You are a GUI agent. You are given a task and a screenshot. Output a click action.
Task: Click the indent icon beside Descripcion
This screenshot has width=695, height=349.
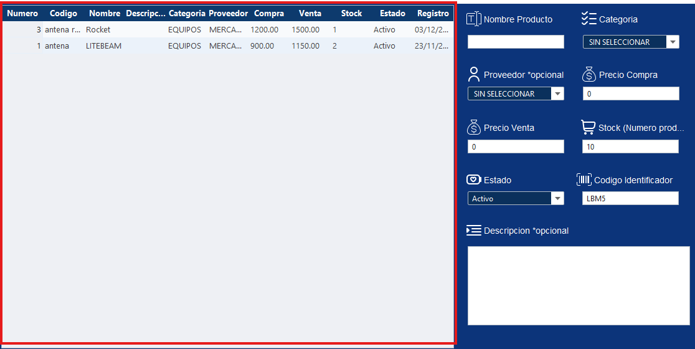click(x=473, y=231)
